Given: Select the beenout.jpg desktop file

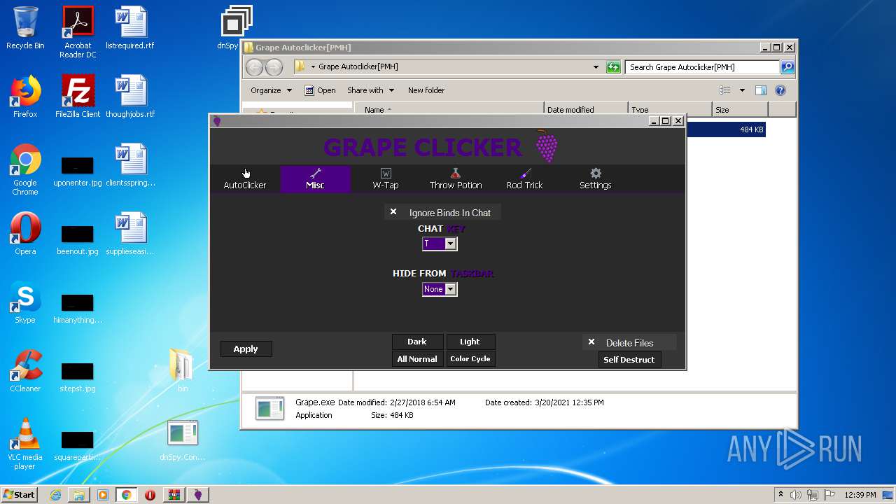Looking at the screenshot, I should tap(78, 238).
